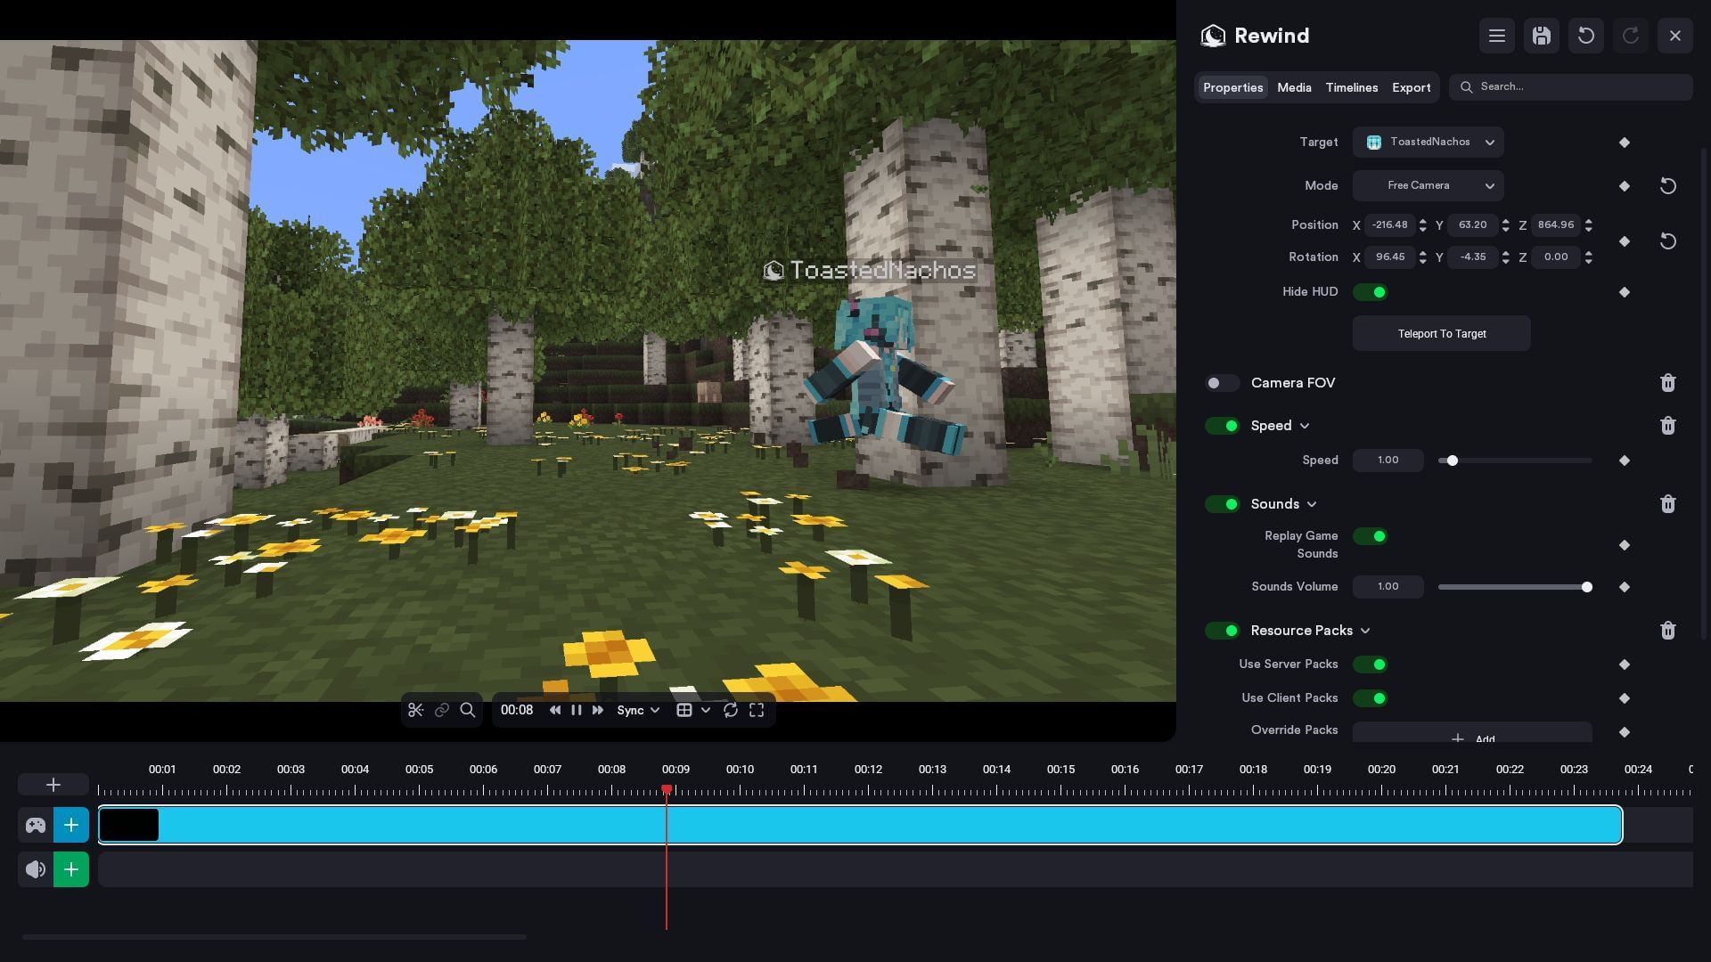Collapse the Resource Packs section chevron
The image size is (1711, 962).
click(1365, 631)
